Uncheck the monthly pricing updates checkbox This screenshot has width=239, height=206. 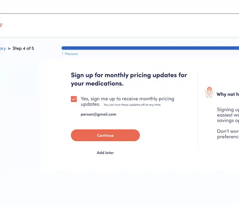(x=74, y=99)
